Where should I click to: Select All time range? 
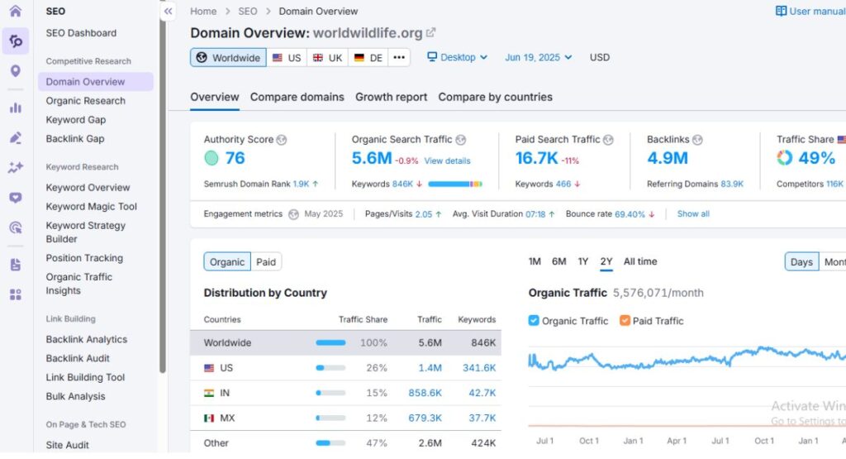coord(640,262)
